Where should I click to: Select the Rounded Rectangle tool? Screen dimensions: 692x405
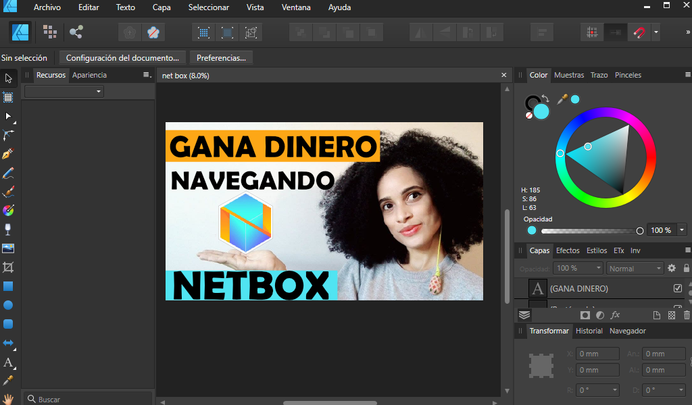pos(8,324)
